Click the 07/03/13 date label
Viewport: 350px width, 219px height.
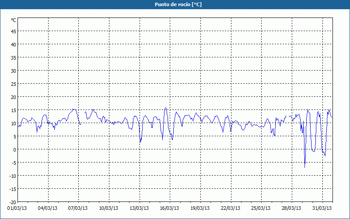click(78, 208)
